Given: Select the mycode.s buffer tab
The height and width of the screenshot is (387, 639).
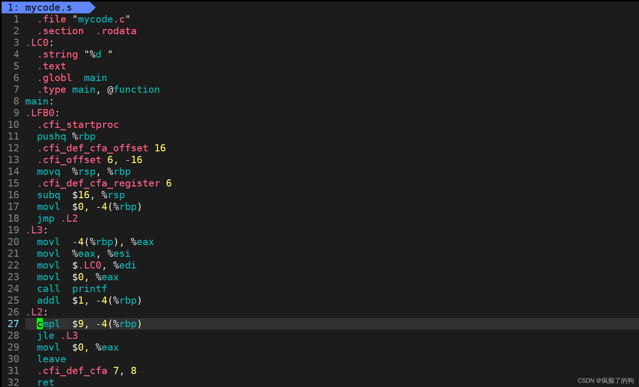Looking at the screenshot, I should tap(48, 7).
